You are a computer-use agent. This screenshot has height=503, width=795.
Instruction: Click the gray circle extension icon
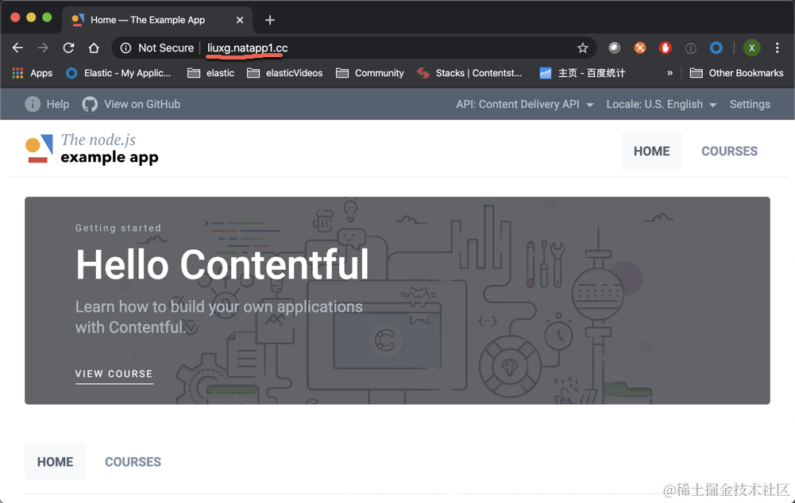point(615,48)
